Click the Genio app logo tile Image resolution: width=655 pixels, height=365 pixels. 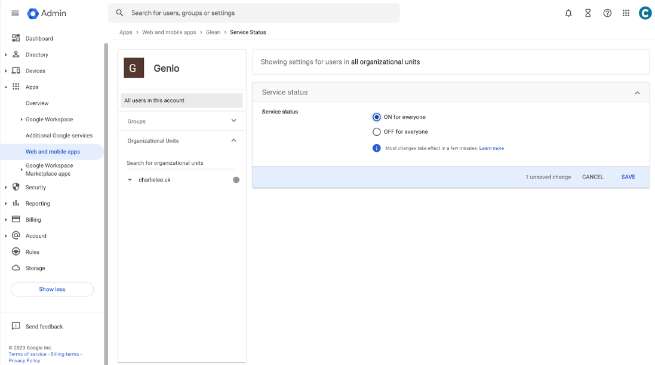tap(134, 68)
